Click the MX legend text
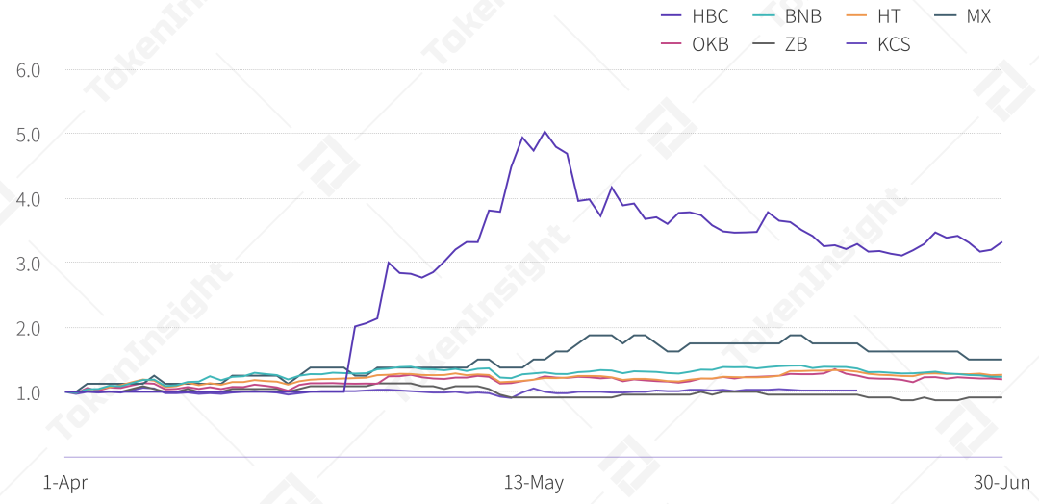Viewport: 1039px width, 504px height. 977,16
